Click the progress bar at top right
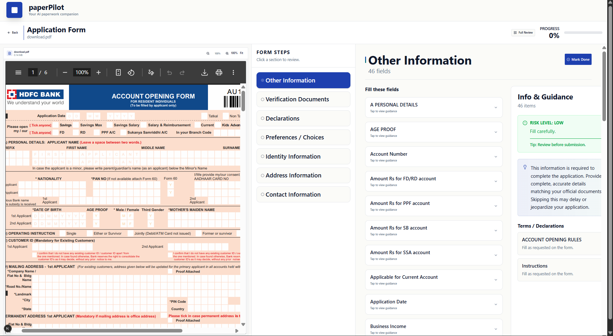Image resolution: width=613 pixels, height=336 pixels. (583, 33)
